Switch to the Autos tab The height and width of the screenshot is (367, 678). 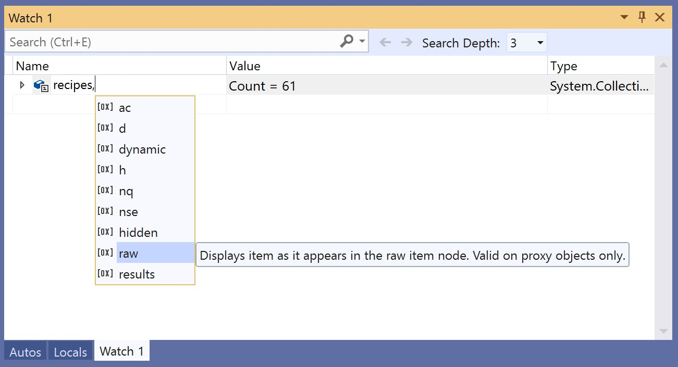pos(24,352)
